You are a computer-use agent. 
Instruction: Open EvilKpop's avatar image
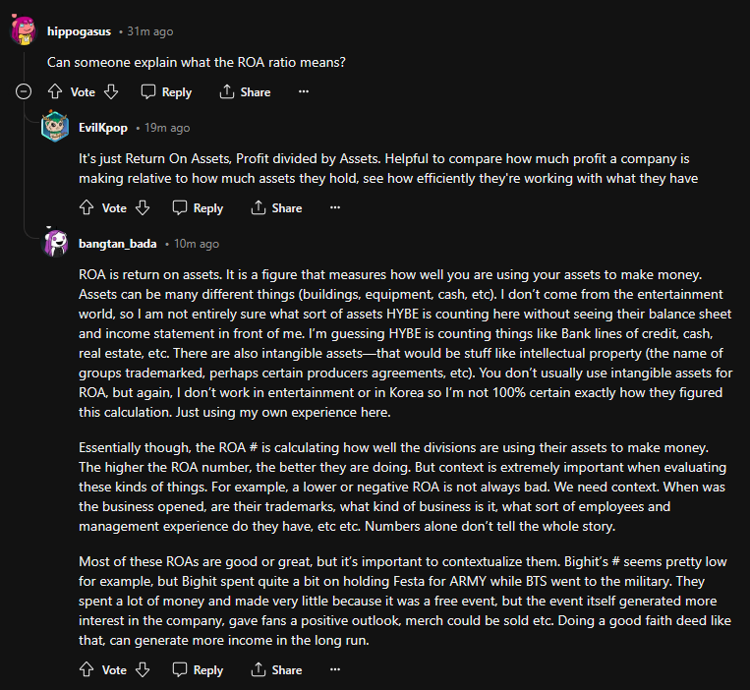[x=55, y=128]
